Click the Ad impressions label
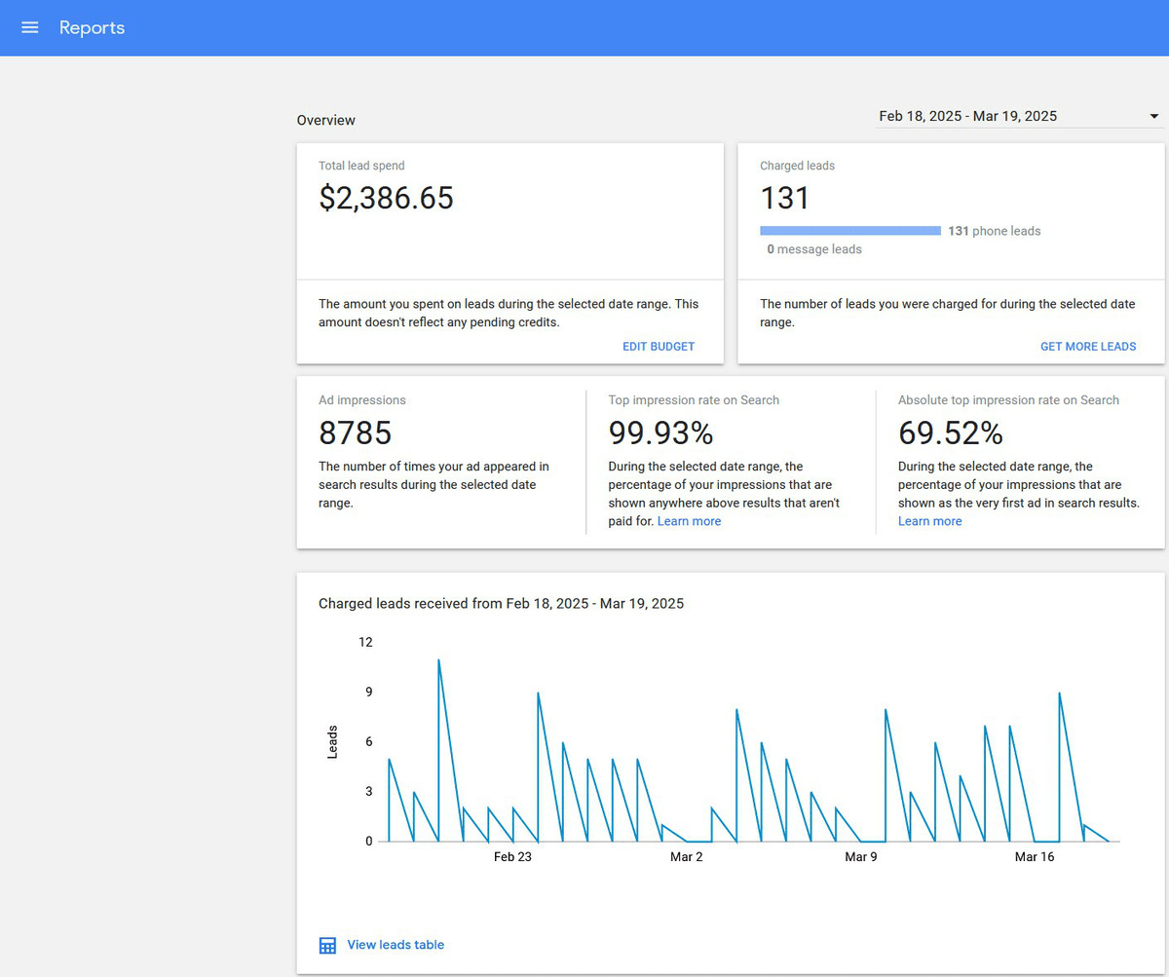The image size is (1169, 977). 362,399
